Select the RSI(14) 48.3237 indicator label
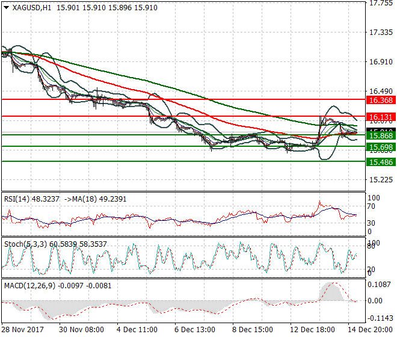This screenshot has width=397, height=337. pyautogui.click(x=32, y=199)
